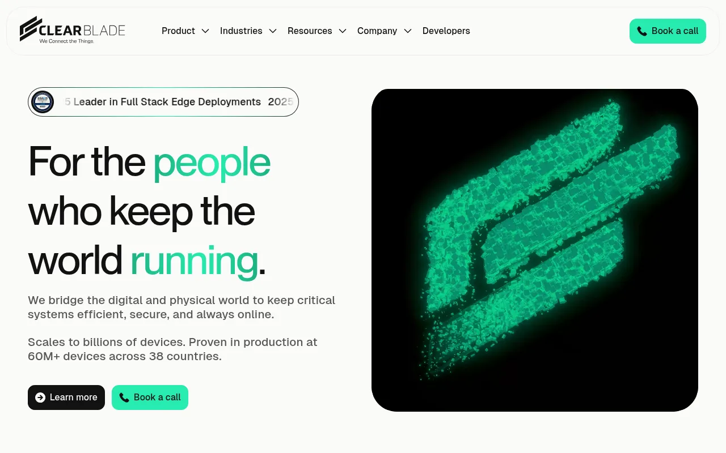Click Book a call in header

[668, 31]
